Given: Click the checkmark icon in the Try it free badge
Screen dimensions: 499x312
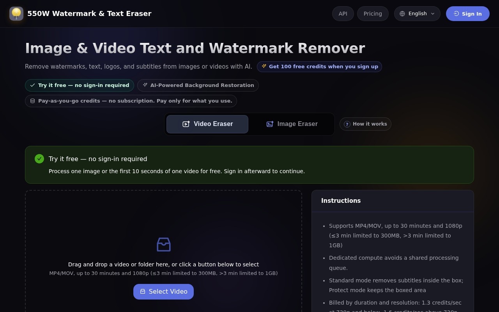Looking at the screenshot, I should click(32, 85).
